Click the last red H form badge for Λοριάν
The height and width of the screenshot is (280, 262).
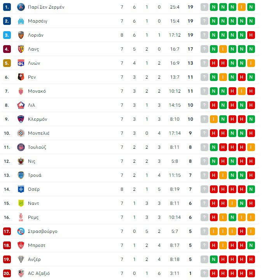click(251, 35)
